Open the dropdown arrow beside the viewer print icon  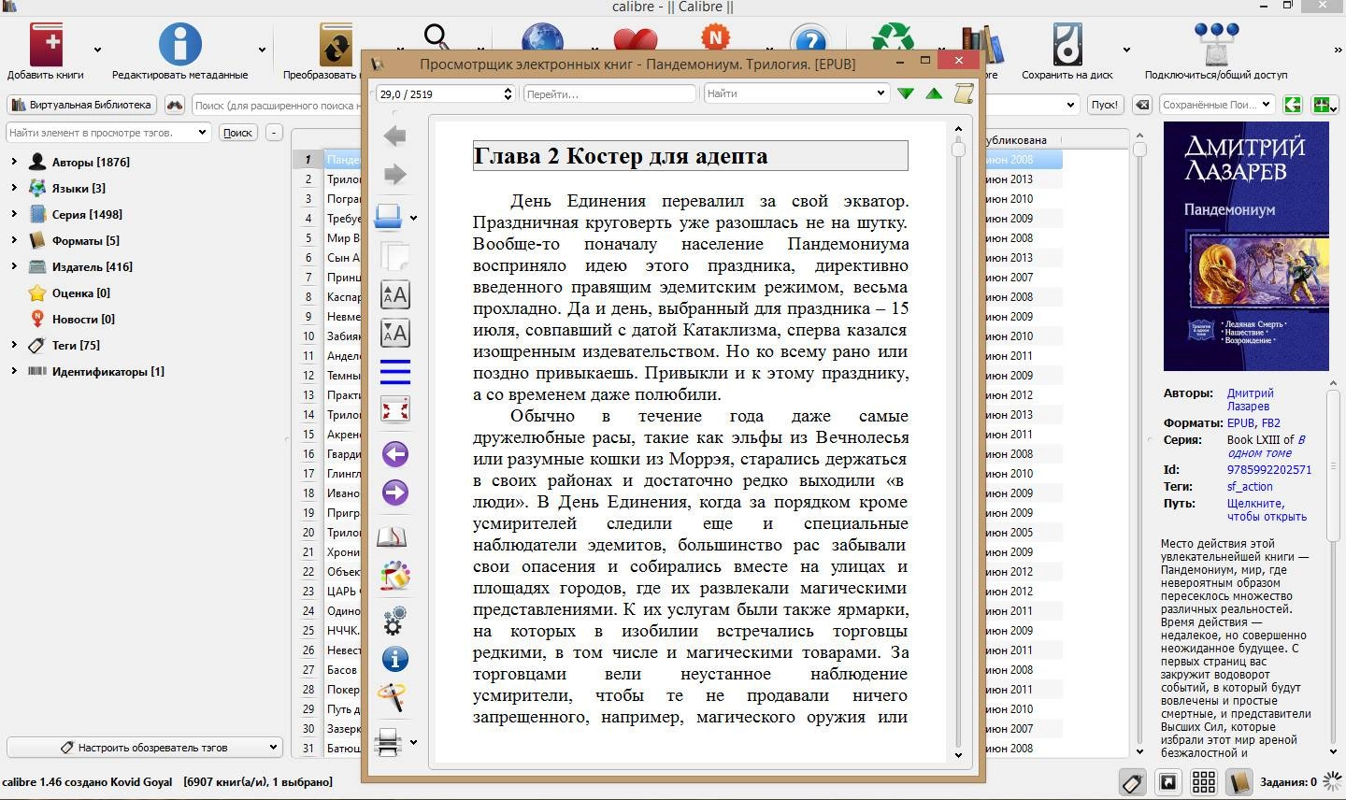pos(413,743)
